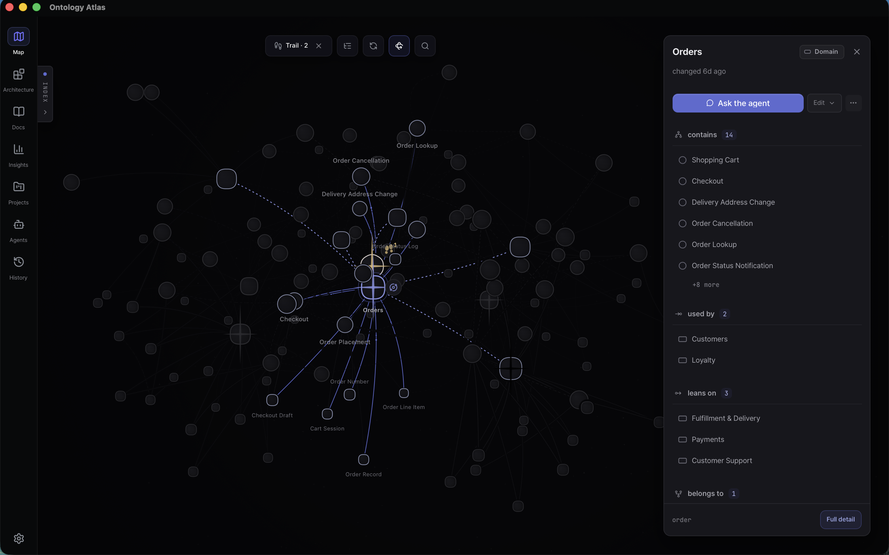The image size is (889, 555).
Task: Toggle the focus/recenter toolbar icon
Action: (399, 46)
